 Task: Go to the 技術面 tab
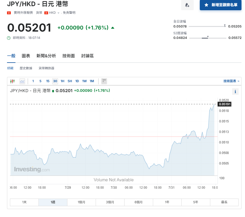coord(69,56)
